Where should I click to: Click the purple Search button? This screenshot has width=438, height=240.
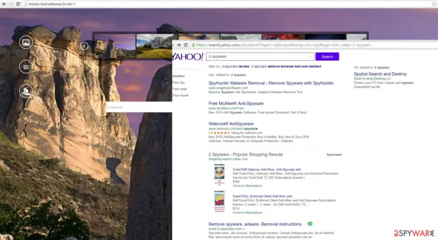pos(327,56)
